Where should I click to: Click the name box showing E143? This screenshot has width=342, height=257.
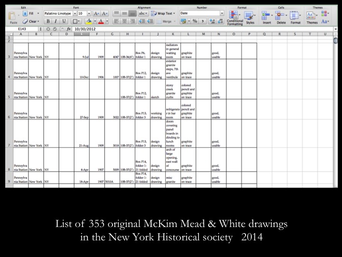tap(22, 29)
